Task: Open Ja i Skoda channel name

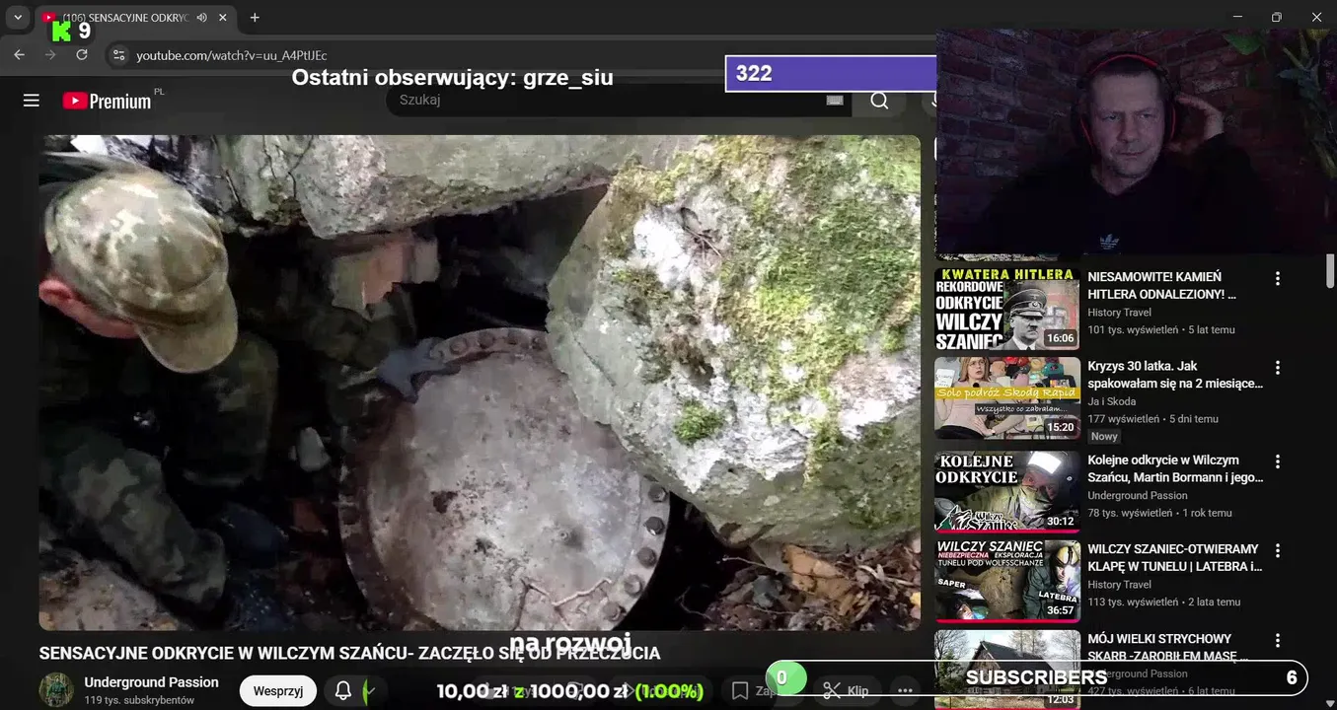Action: point(1111,401)
